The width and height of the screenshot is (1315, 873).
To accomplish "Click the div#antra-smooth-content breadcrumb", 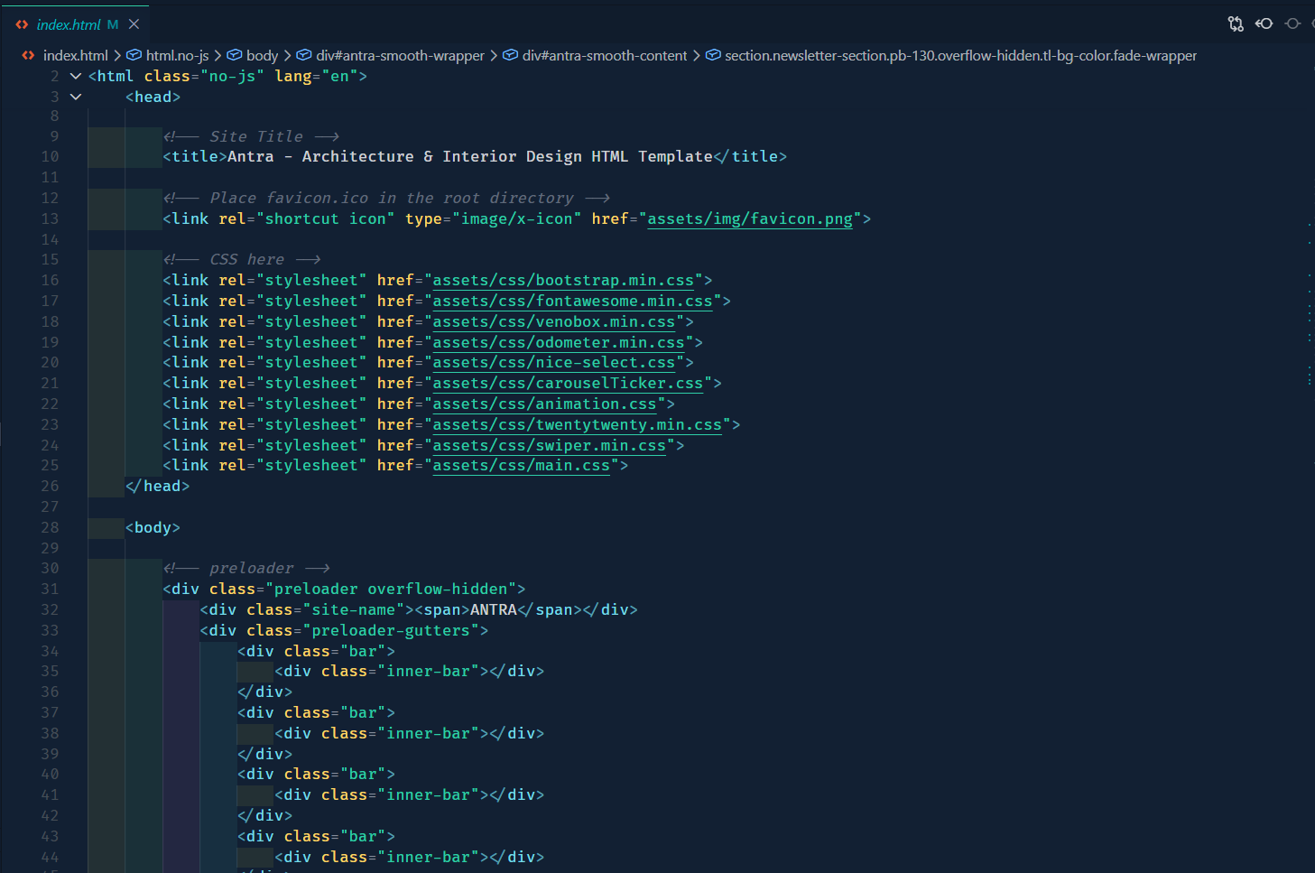I will point(604,56).
